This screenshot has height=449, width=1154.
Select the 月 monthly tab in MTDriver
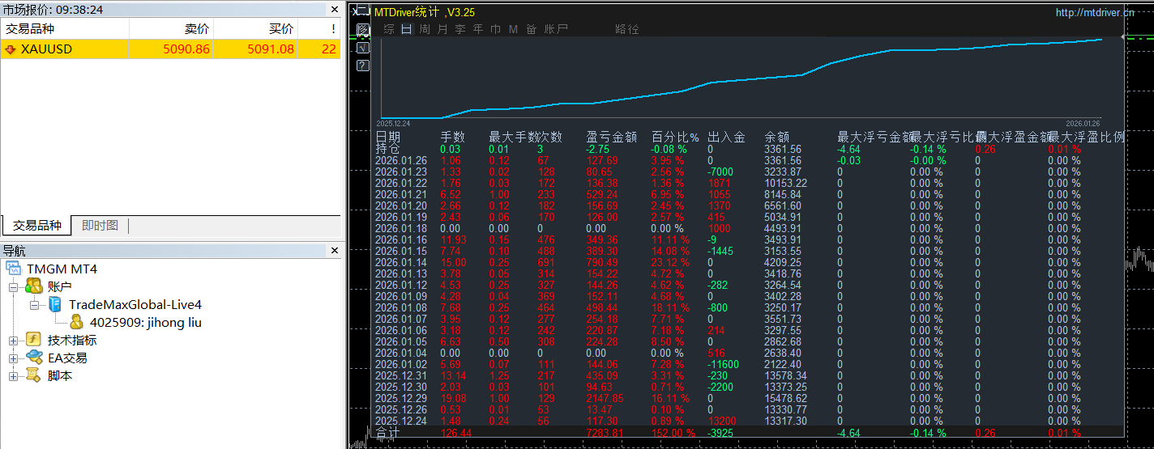(x=442, y=29)
